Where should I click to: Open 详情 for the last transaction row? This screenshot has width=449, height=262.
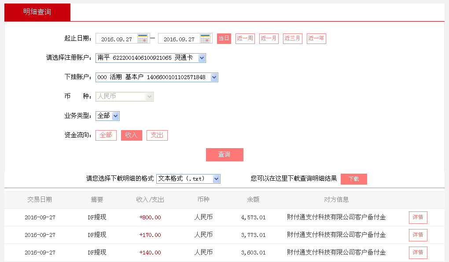[418, 252]
